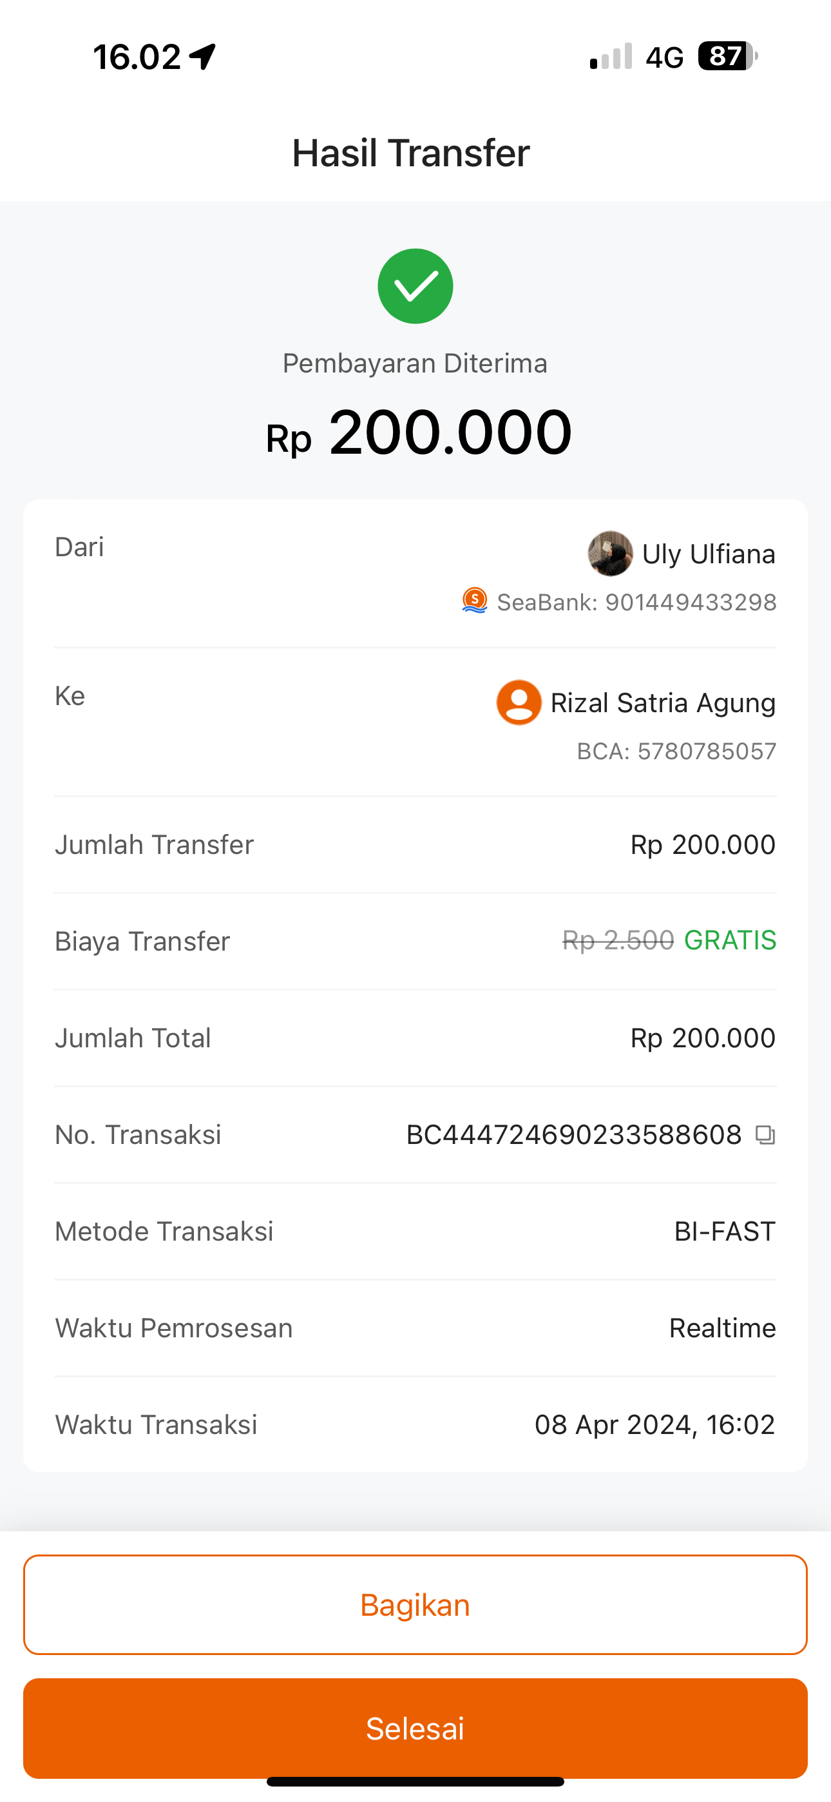This screenshot has width=831, height=1802.
Task: Tap the battery indicator showing 87
Action: pyautogui.click(x=727, y=56)
